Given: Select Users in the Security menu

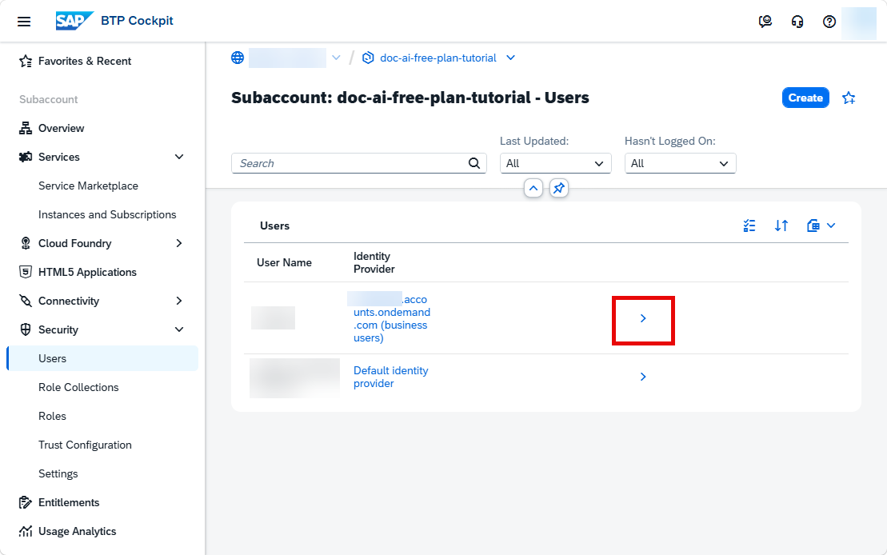Looking at the screenshot, I should (x=102, y=359).
